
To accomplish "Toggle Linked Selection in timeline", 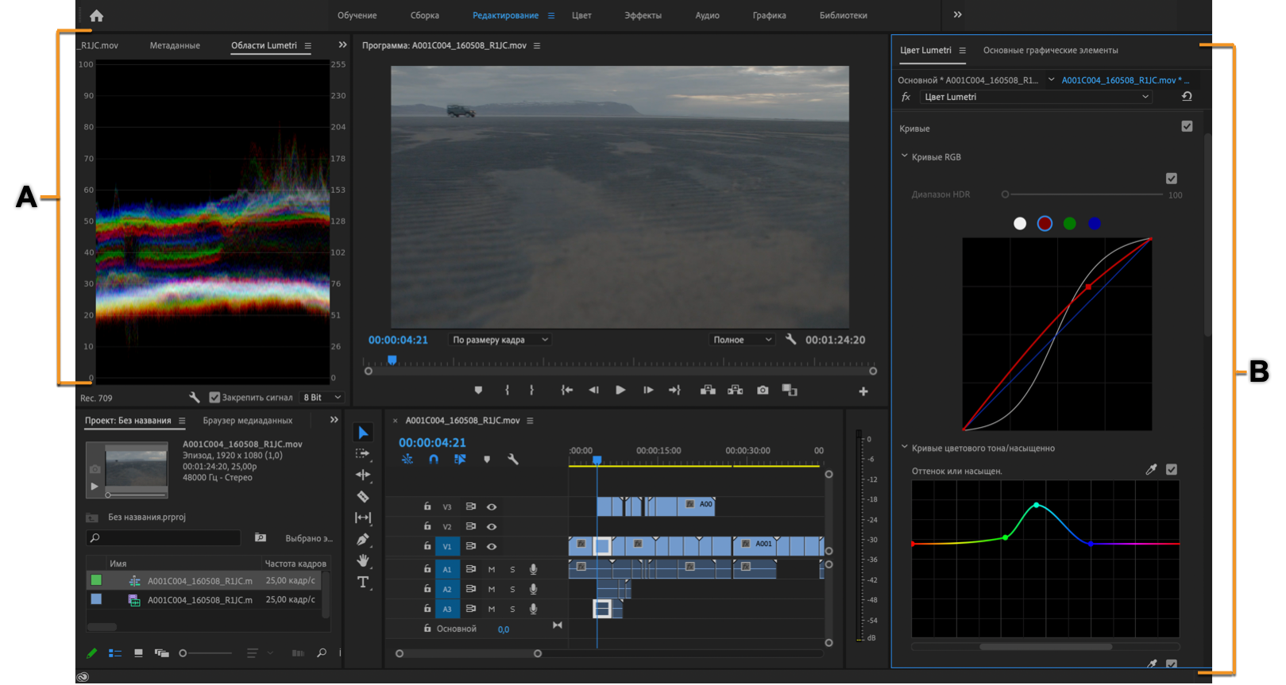I will [460, 460].
